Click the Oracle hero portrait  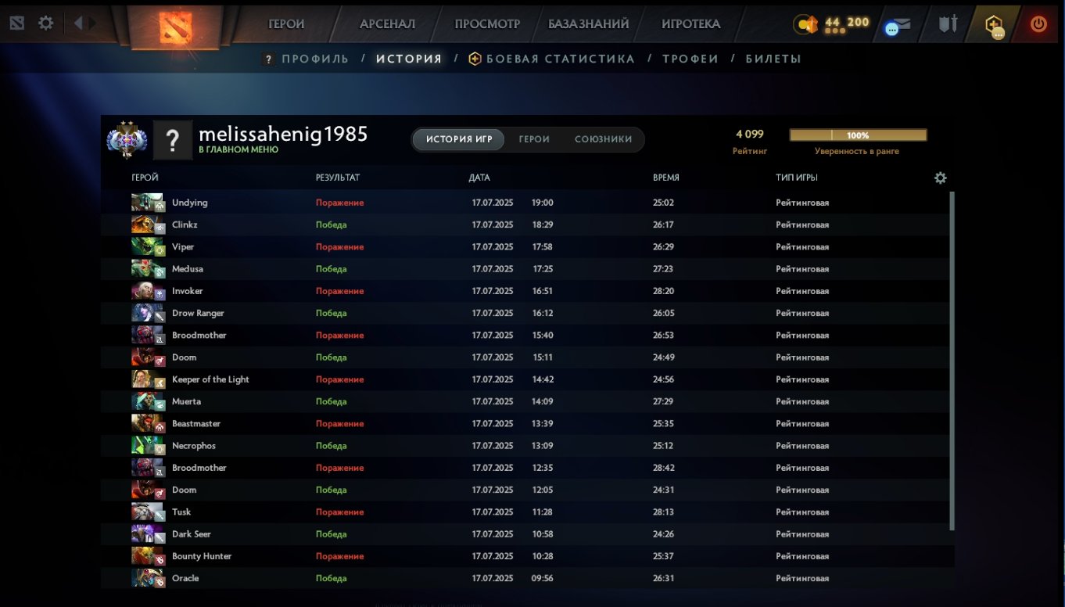pyautogui.click(x=148, y=578)
